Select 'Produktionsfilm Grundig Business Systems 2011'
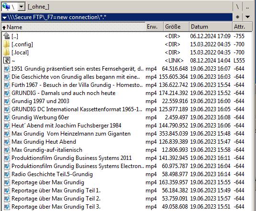 [x=71, y=158]
